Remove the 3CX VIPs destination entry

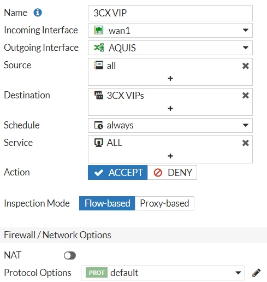click(246, 95)
